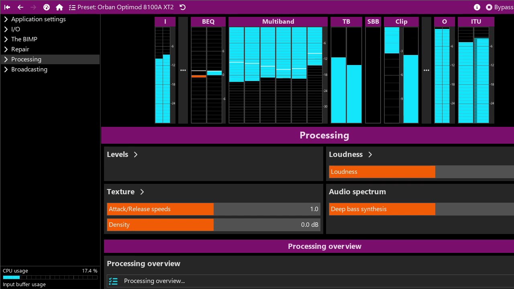The width and height of the screenshot is (514, 289).
Task: Expand the I/O section
Action: coord(6,29)
